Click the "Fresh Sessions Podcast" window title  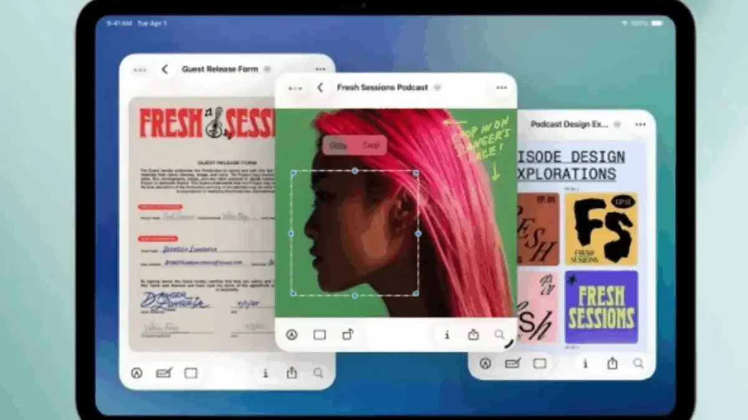[x=382, y=88]
